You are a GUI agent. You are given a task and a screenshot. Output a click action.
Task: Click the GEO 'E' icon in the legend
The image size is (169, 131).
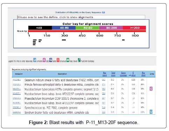[x=44, y=60]
